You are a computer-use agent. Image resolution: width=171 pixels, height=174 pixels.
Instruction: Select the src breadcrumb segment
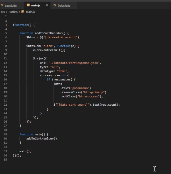[3, 12]
